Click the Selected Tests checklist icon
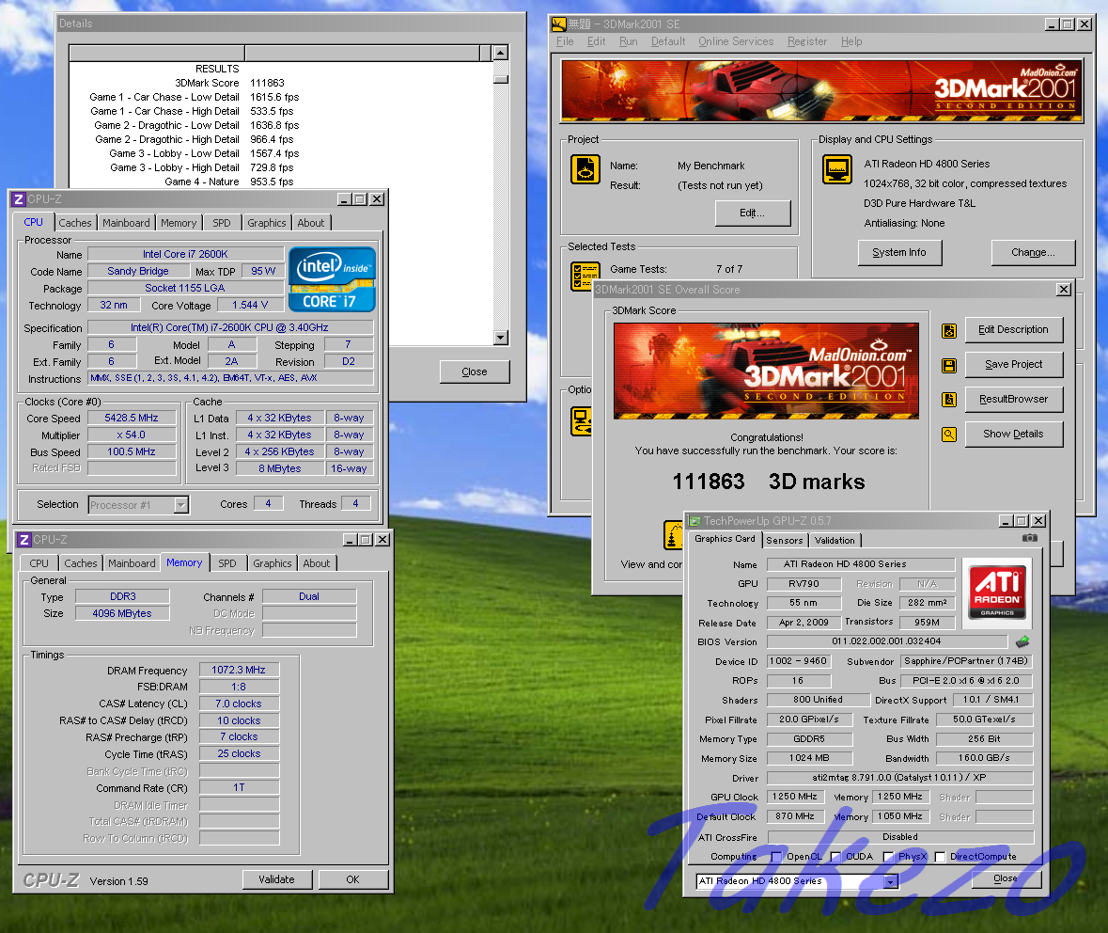Viewport: 1108px width, 933px height. 585,277
